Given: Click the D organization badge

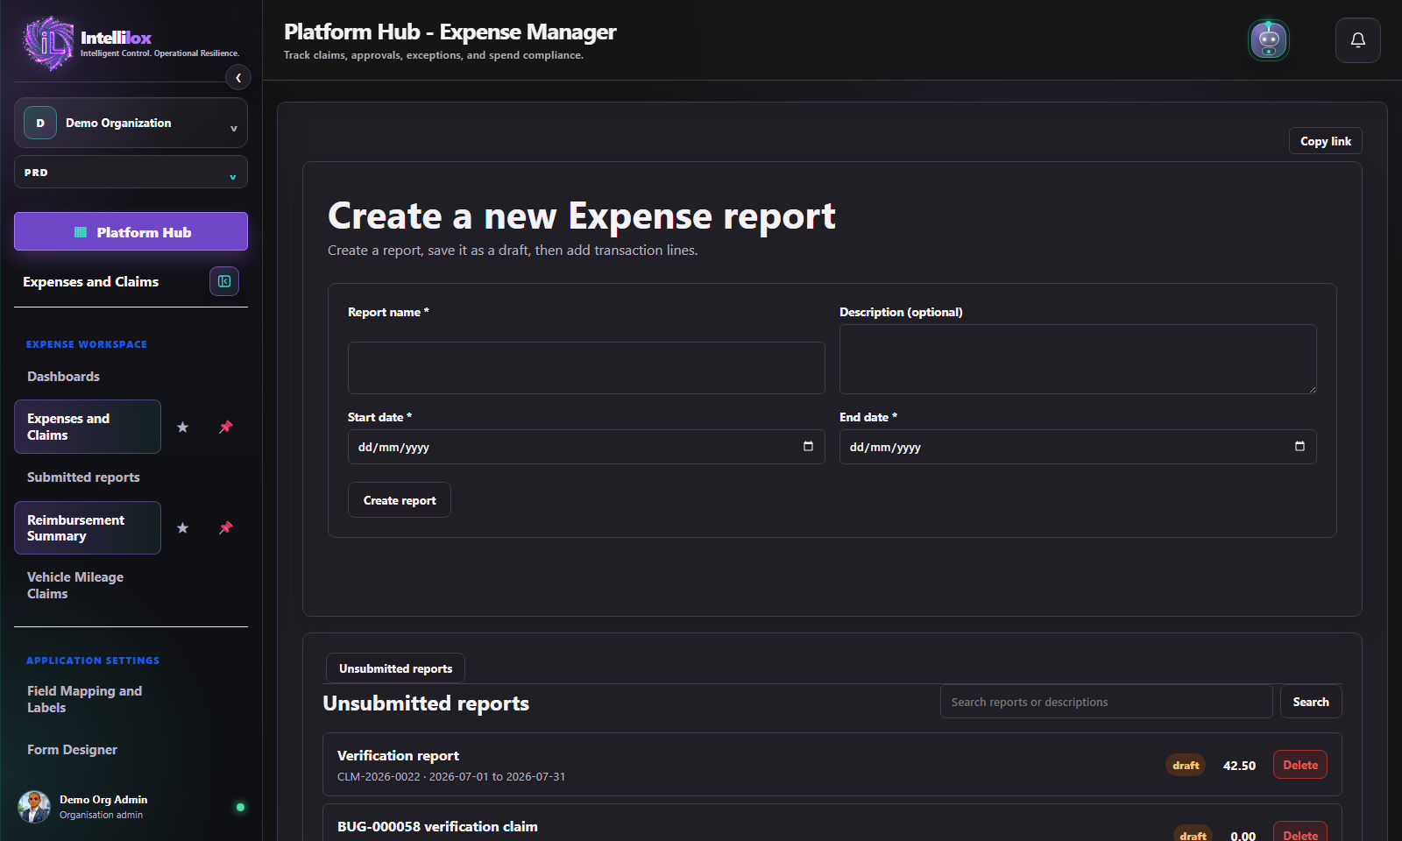Looking at the screenshot, I should 40,123.
